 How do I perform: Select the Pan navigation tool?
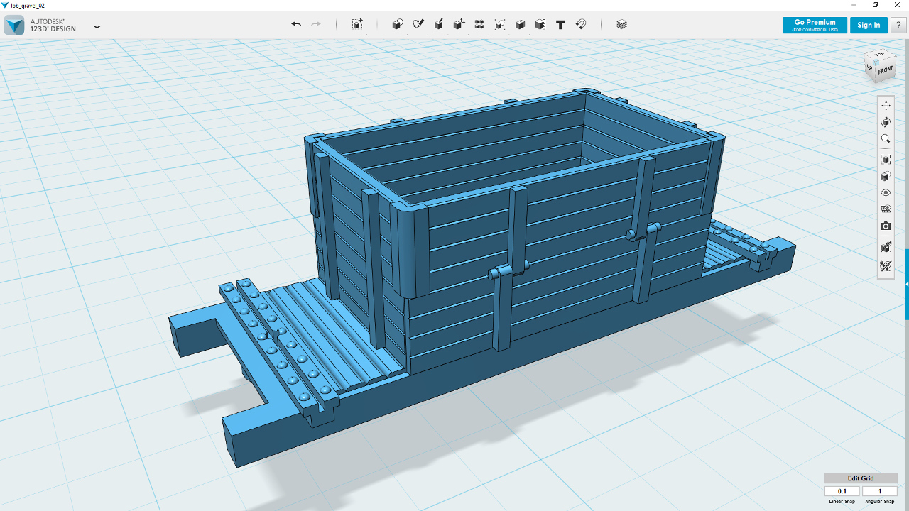886,106
